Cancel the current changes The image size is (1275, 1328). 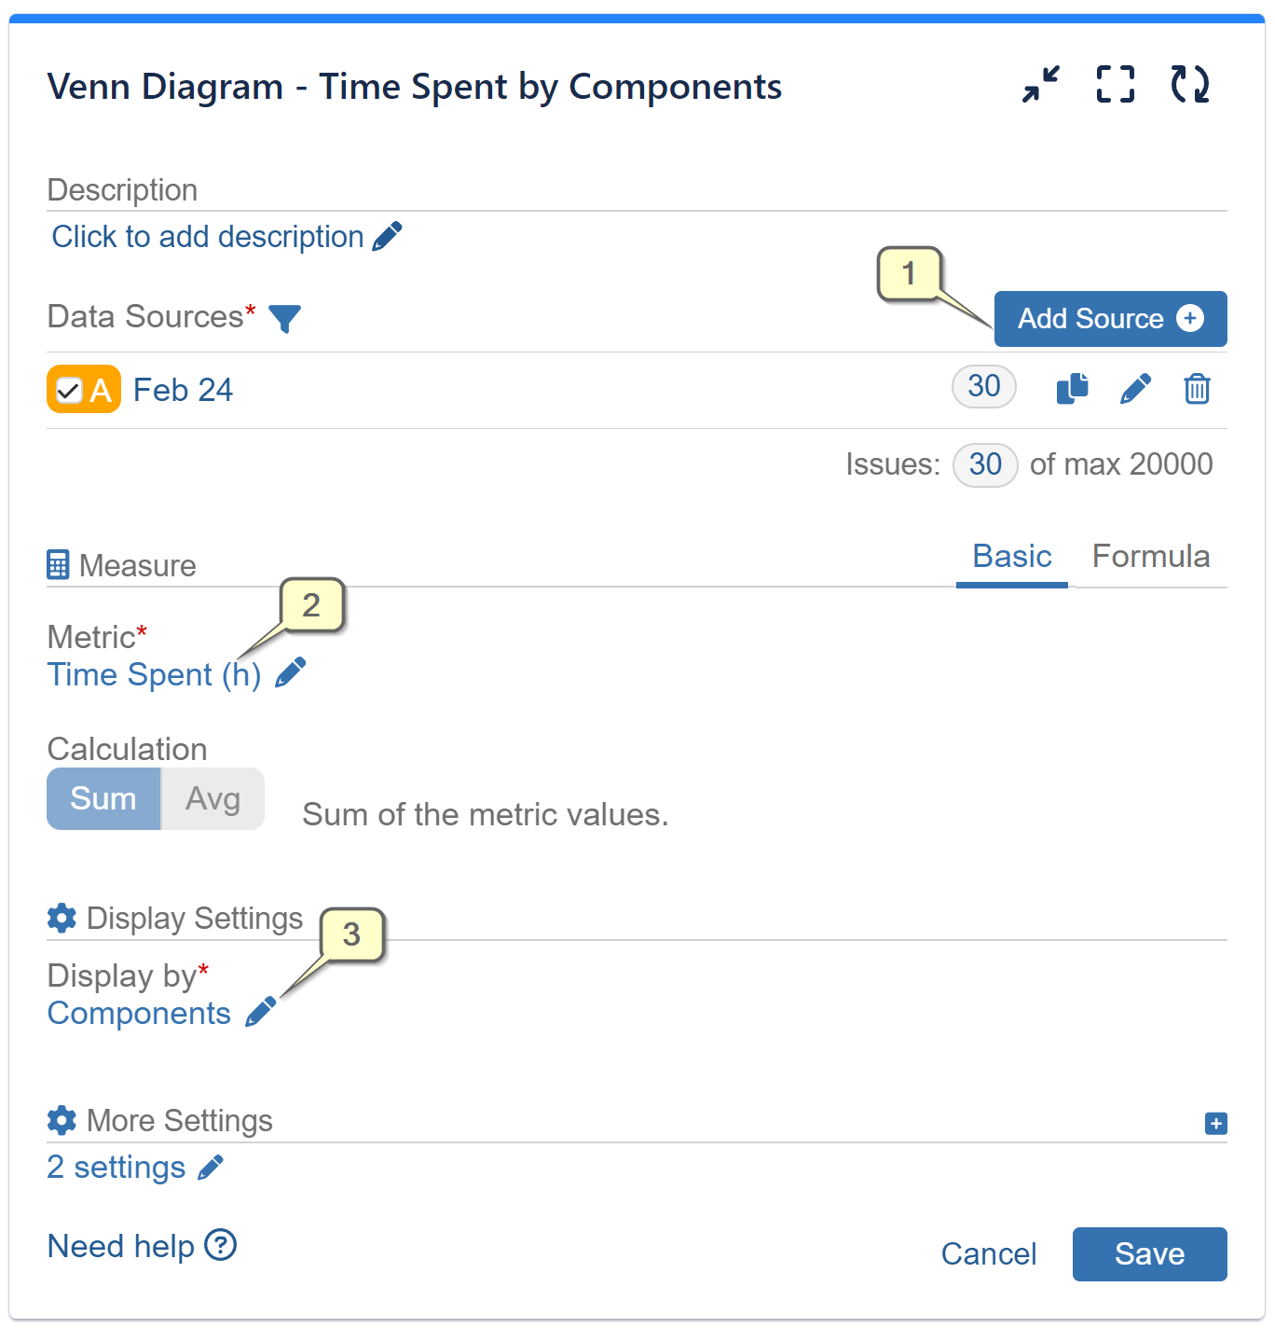tap(989, 1254)
